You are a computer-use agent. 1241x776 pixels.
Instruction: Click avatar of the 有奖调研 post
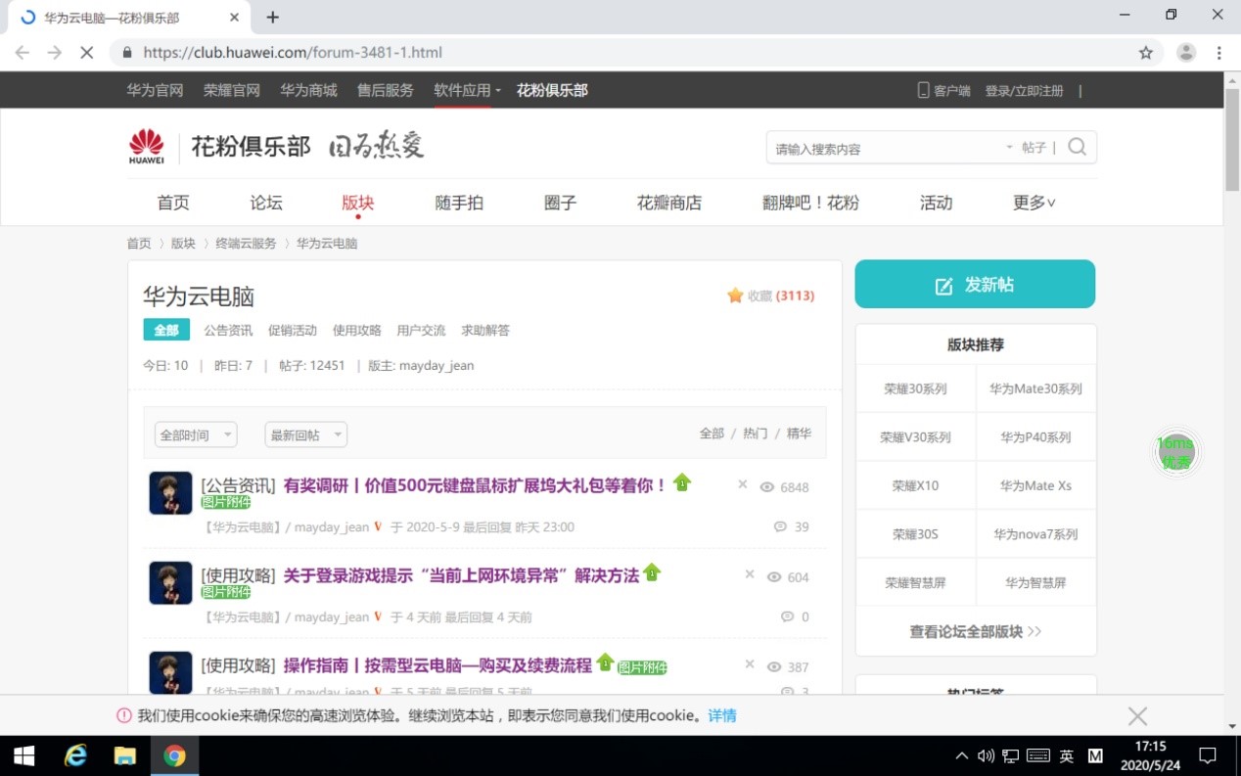tap(170, 492)
